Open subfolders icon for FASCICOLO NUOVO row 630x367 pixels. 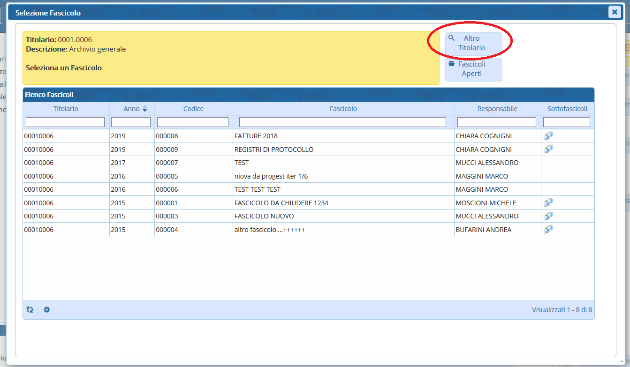pyautogui.click(x=548, y=216)
